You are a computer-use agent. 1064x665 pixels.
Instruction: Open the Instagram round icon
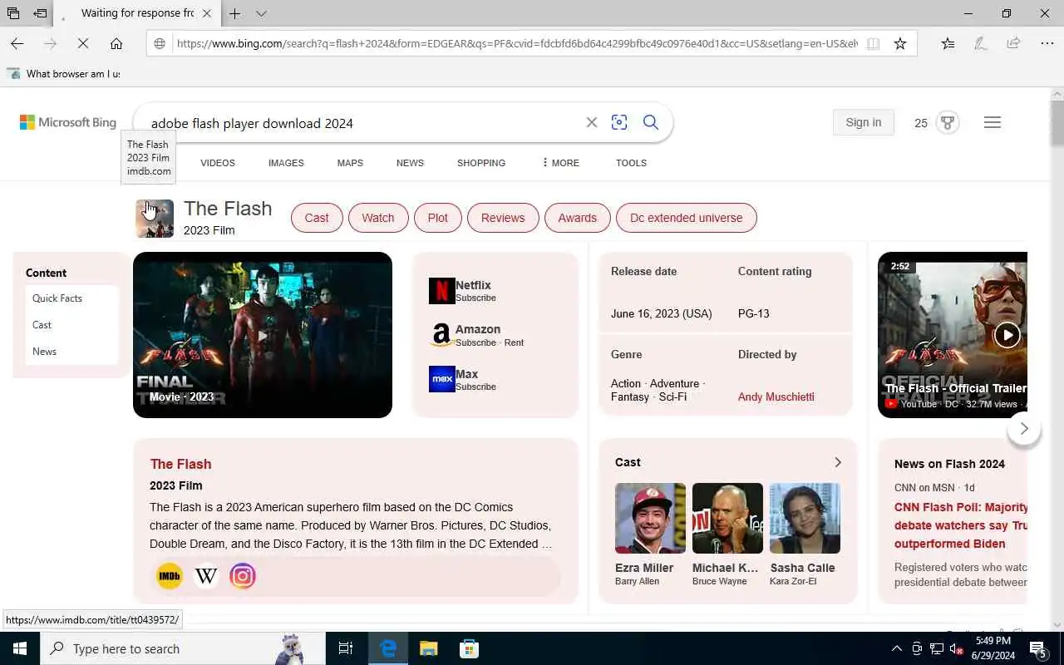243,575
